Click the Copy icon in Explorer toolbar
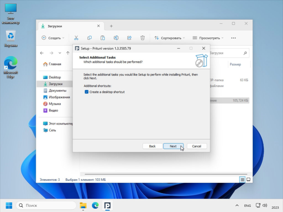The height and width of the screenshot is (212, 283). [89, 38]
